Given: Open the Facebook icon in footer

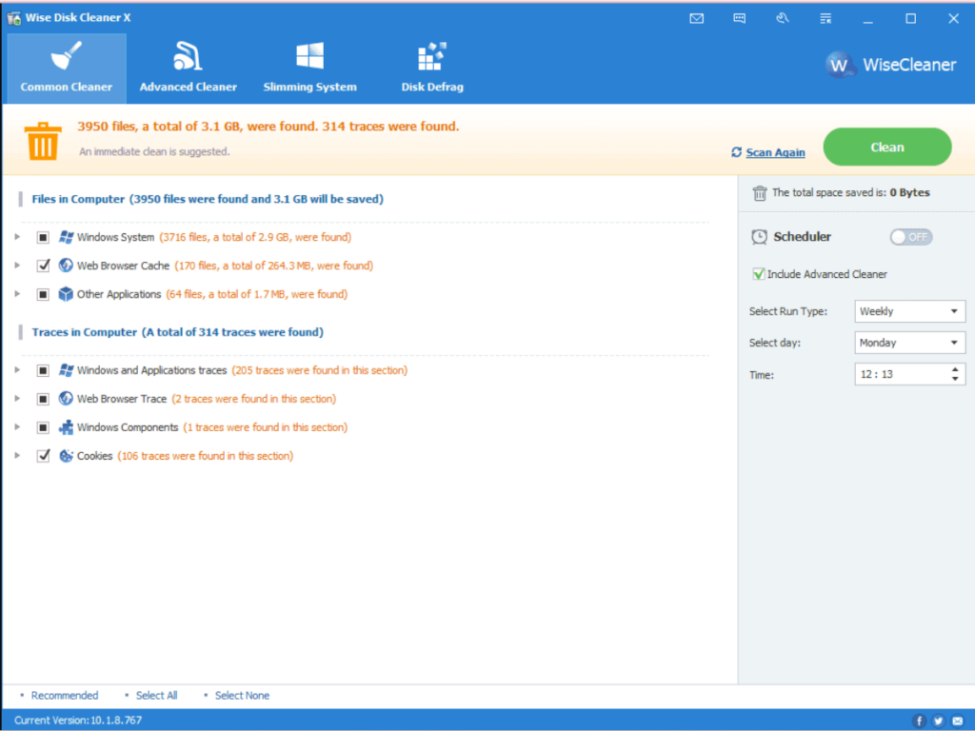Looking at the screenshot, I should [918, 721].
